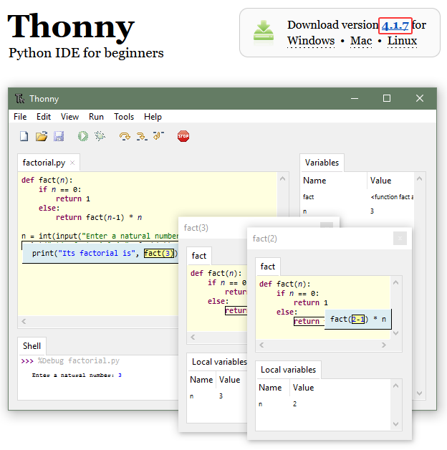Click the value 2 in fact(2) local variables
Screen dimensions: 447x450
[x=294, y=404]
